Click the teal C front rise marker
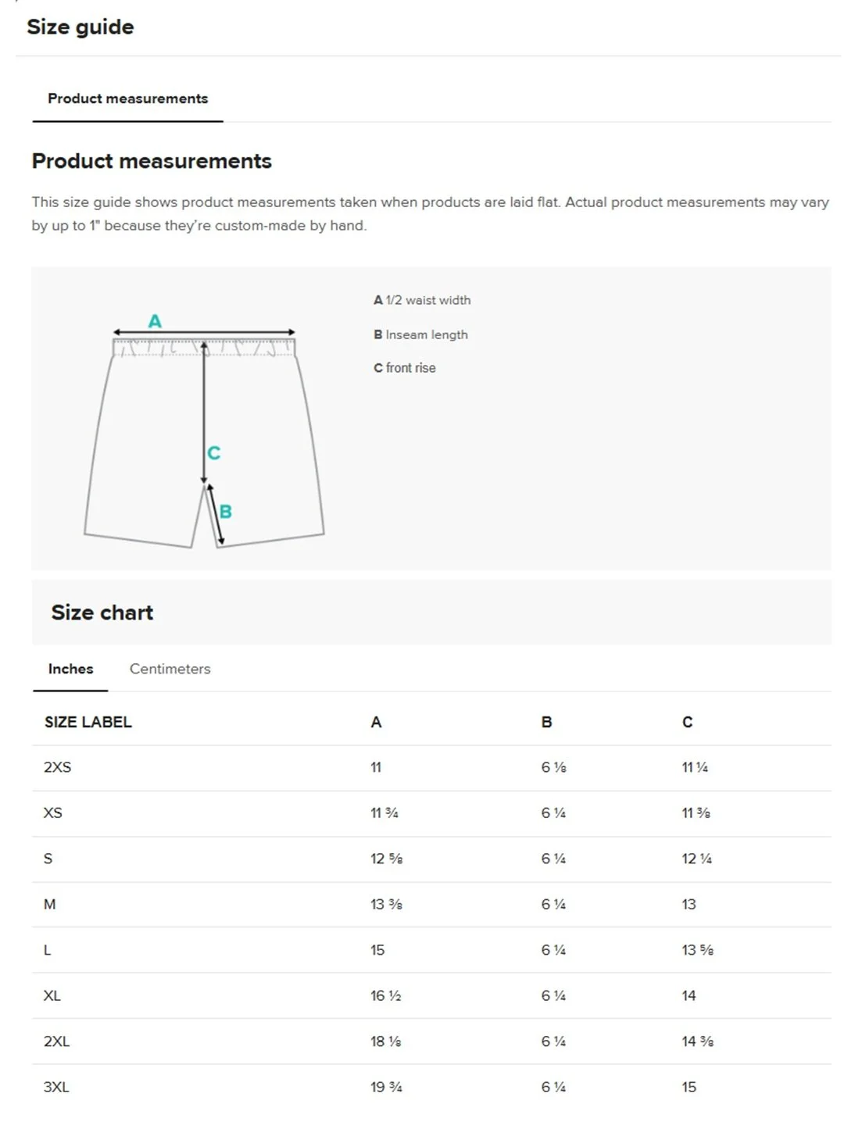855x1143 pixels. coord(214,452)
